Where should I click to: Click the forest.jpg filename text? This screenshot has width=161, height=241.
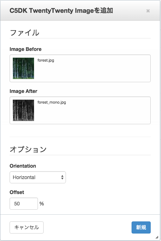click(46, 60)
